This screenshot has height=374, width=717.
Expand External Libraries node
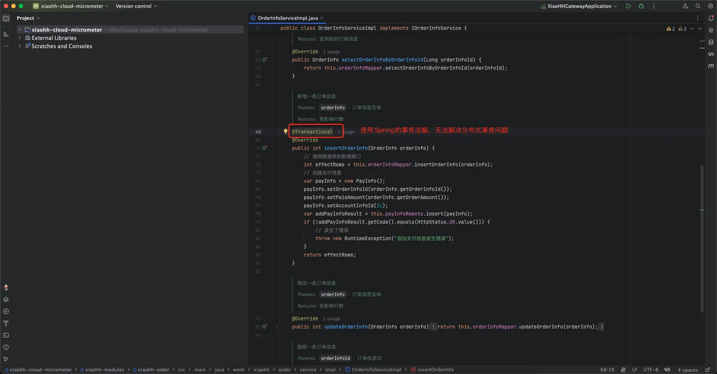click(20, 38)
